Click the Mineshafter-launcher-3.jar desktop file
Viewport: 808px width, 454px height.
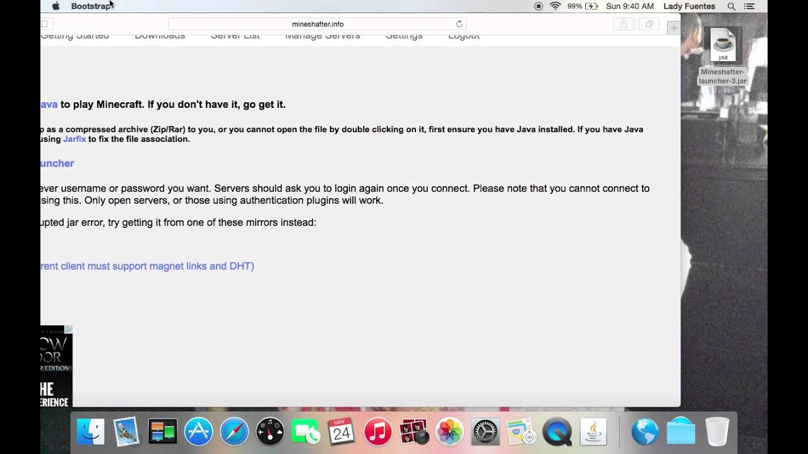pos(723,56)
